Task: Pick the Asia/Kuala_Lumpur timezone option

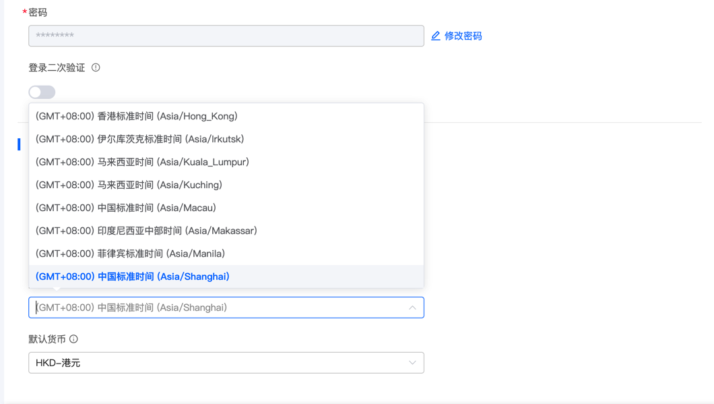Action: pyautogui.click(x=142, y=162)
